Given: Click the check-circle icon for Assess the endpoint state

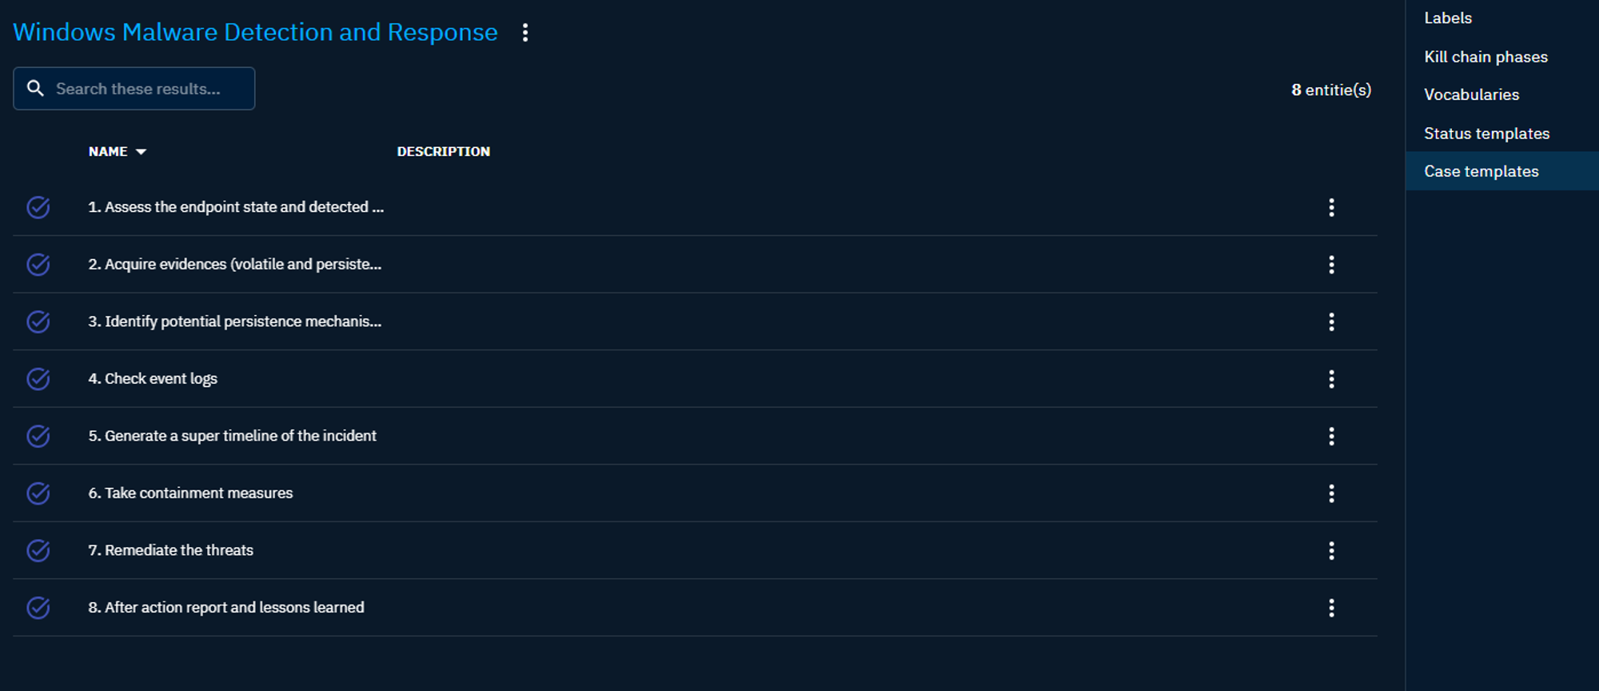Looking at the screenshot, I should click(x=38, y=207).
